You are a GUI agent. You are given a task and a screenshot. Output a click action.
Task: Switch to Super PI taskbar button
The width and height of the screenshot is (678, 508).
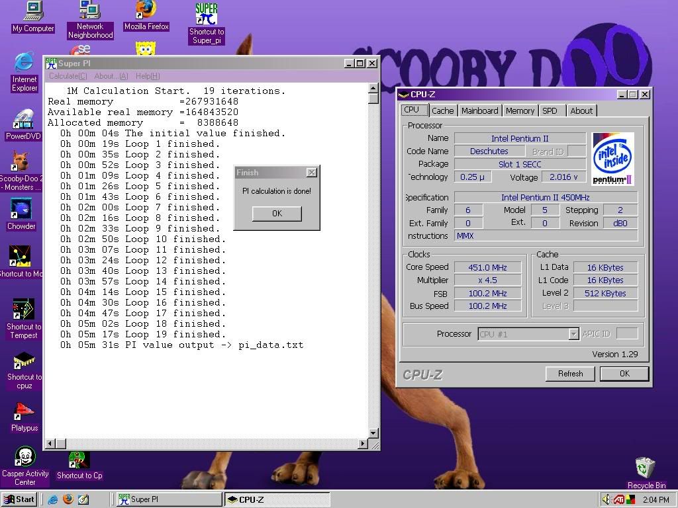[x=169, y=499]
